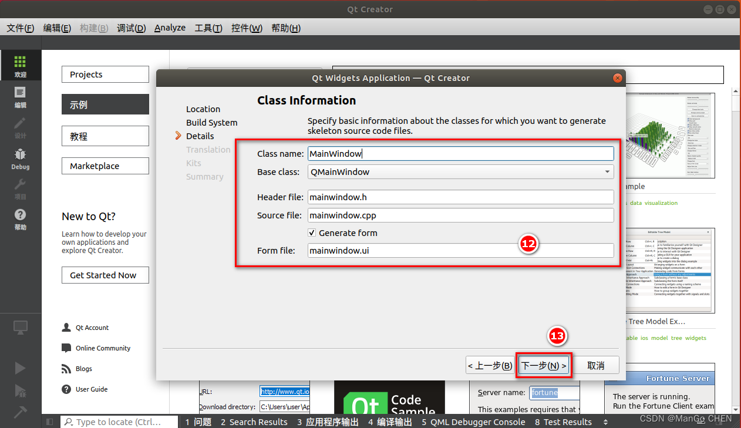This screenshot has height=428, width=741.
Task: Open the Blogs link
Action: 84,369
